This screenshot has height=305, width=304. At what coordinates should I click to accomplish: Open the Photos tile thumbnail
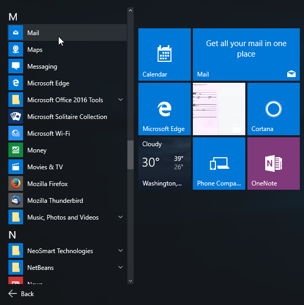219,109
